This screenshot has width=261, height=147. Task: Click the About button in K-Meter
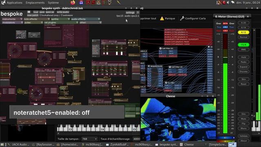point(243,141)
